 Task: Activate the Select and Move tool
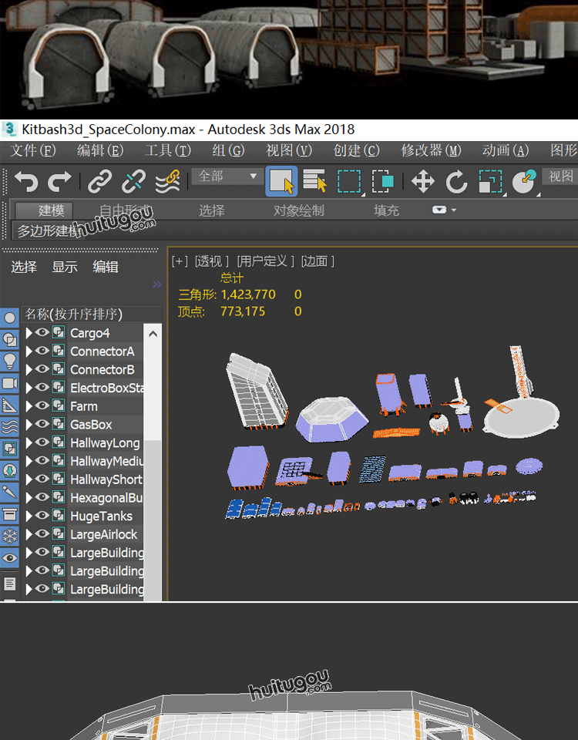click(423, 182)
